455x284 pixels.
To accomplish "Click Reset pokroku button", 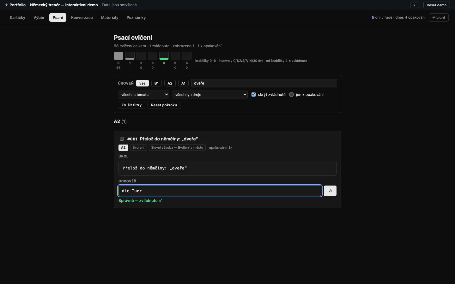I will [164, 105].
